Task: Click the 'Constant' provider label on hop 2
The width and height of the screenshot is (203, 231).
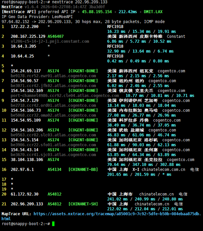Action: tap(176, 37)
